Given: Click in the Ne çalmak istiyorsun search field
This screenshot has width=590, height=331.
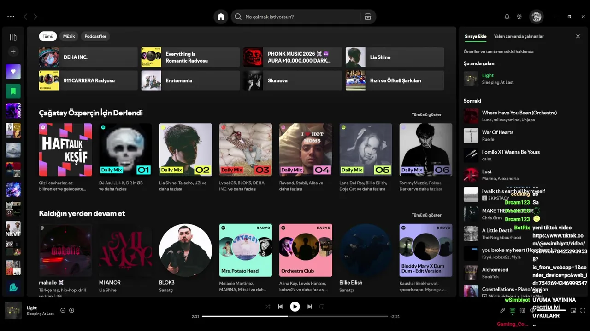Looking at the screenshot, I should [x=301, y=17].
